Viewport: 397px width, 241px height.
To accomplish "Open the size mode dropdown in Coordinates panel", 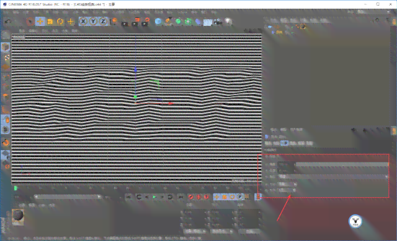I will point(222,231).
